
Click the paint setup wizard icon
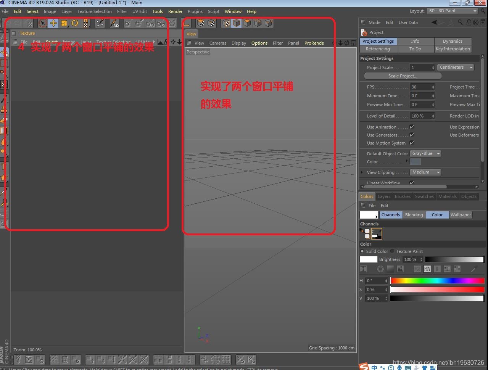click(x=100, y=23)
